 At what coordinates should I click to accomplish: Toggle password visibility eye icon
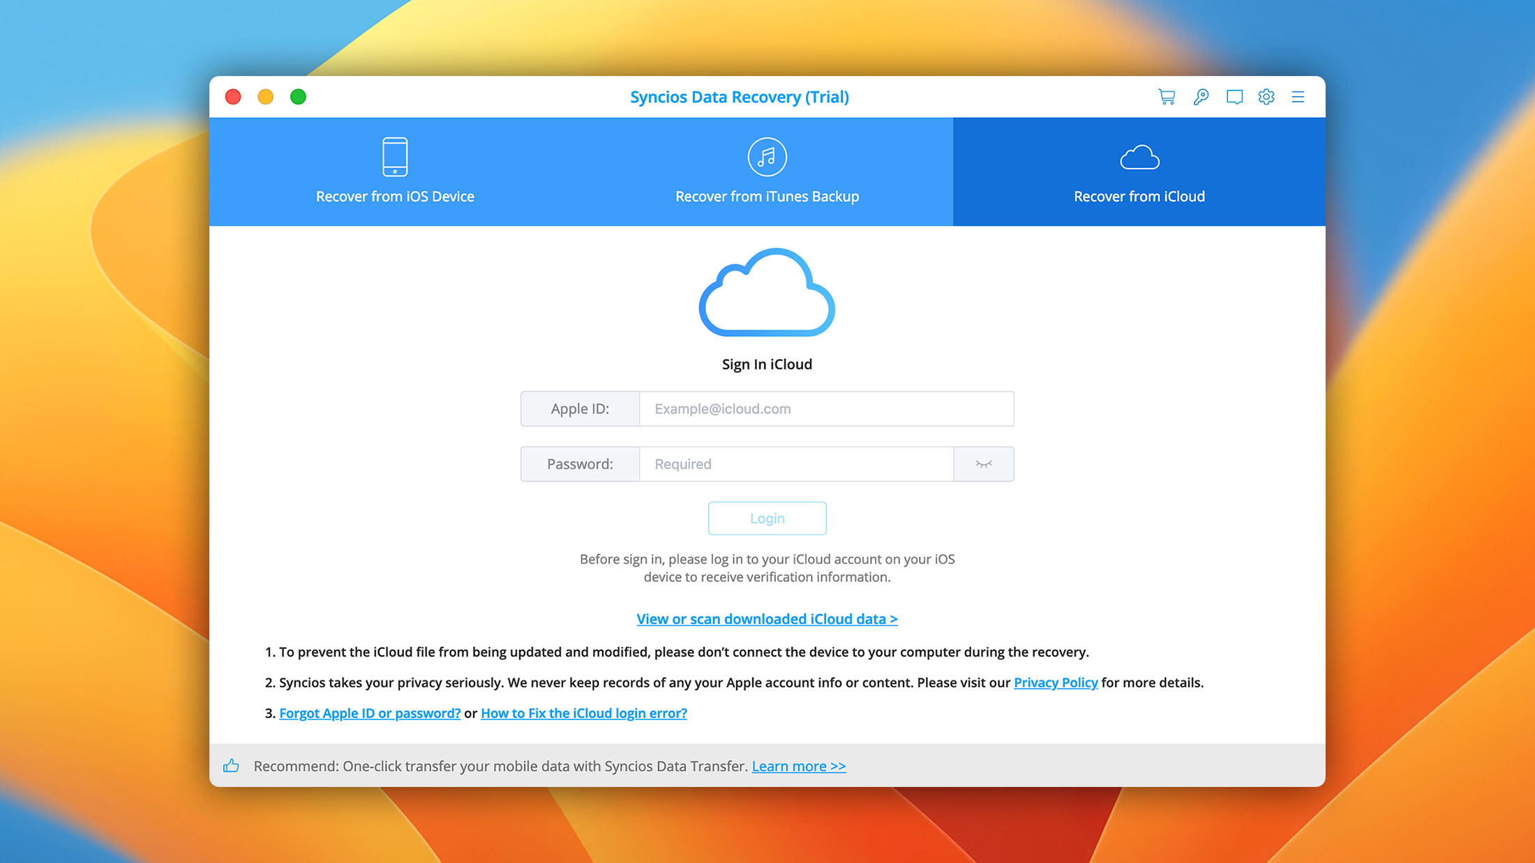pyautogui.click(x=984, y=464)
